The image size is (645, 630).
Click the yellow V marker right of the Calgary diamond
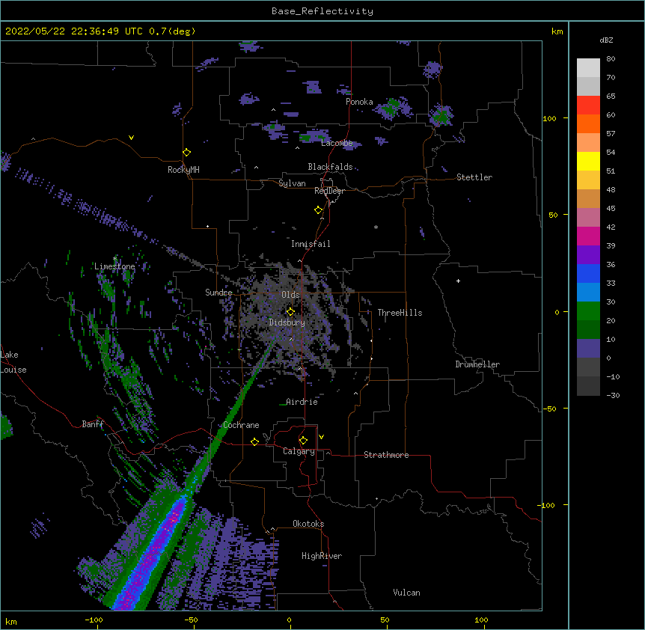coord(321,437)
